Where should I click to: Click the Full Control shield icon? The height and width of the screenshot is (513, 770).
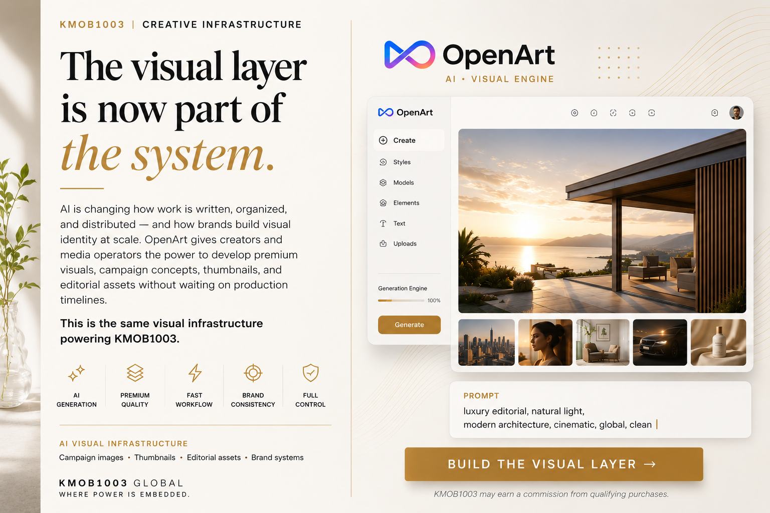(x=311, y=373)
